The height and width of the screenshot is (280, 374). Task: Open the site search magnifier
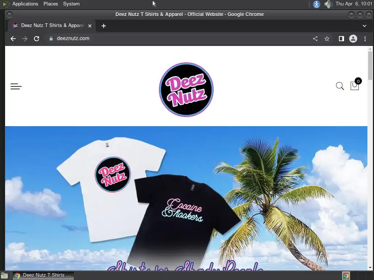coord(340,86)
